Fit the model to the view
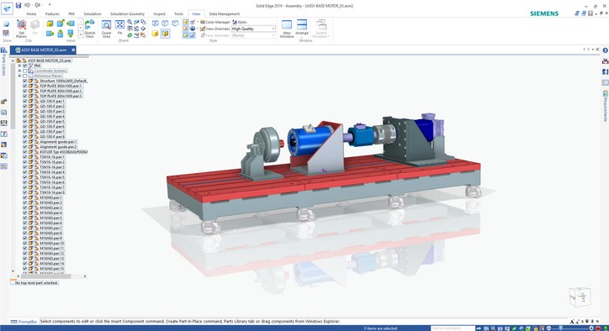 coord(120,28)
